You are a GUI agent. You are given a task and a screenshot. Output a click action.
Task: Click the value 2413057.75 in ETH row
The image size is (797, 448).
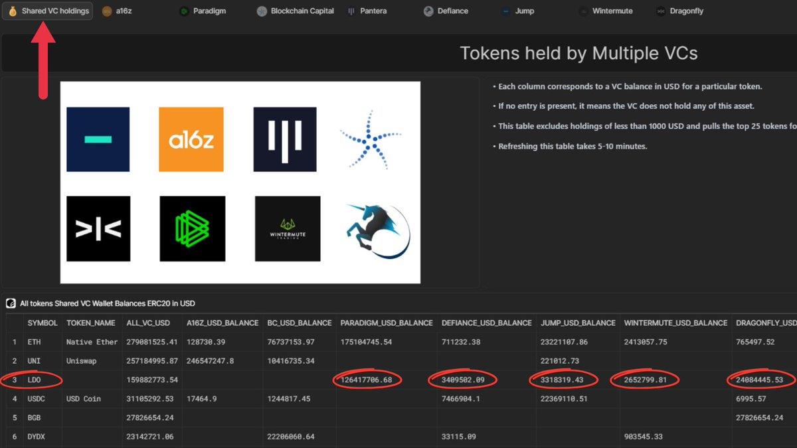coord(646,342)
